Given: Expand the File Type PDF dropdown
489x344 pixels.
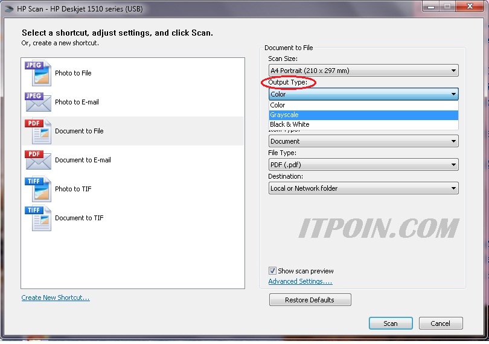Looking at the screenshot, I should 363,165.
